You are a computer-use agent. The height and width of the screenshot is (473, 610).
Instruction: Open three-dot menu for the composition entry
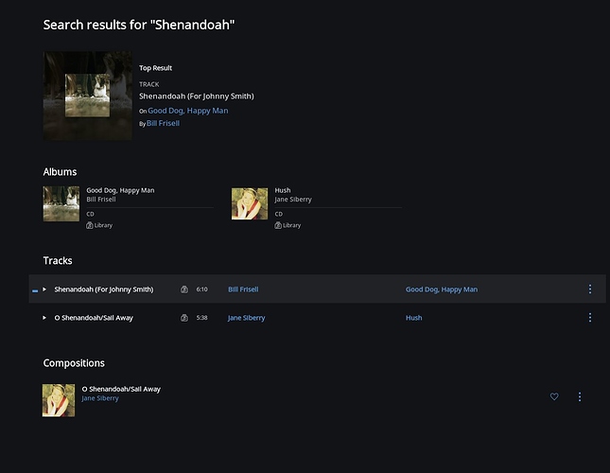point(580,396)
